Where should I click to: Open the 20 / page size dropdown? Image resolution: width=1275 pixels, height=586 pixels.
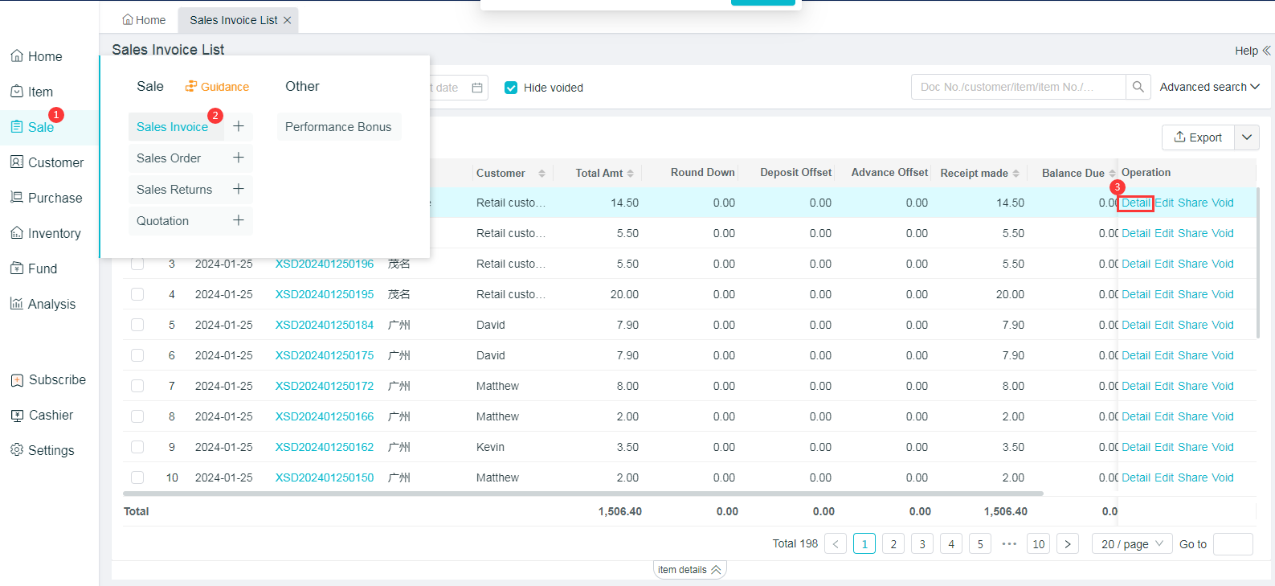(1131, 544)
